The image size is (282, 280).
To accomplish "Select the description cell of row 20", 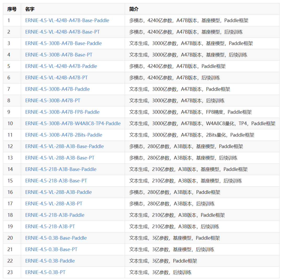I will pos(202,238).
